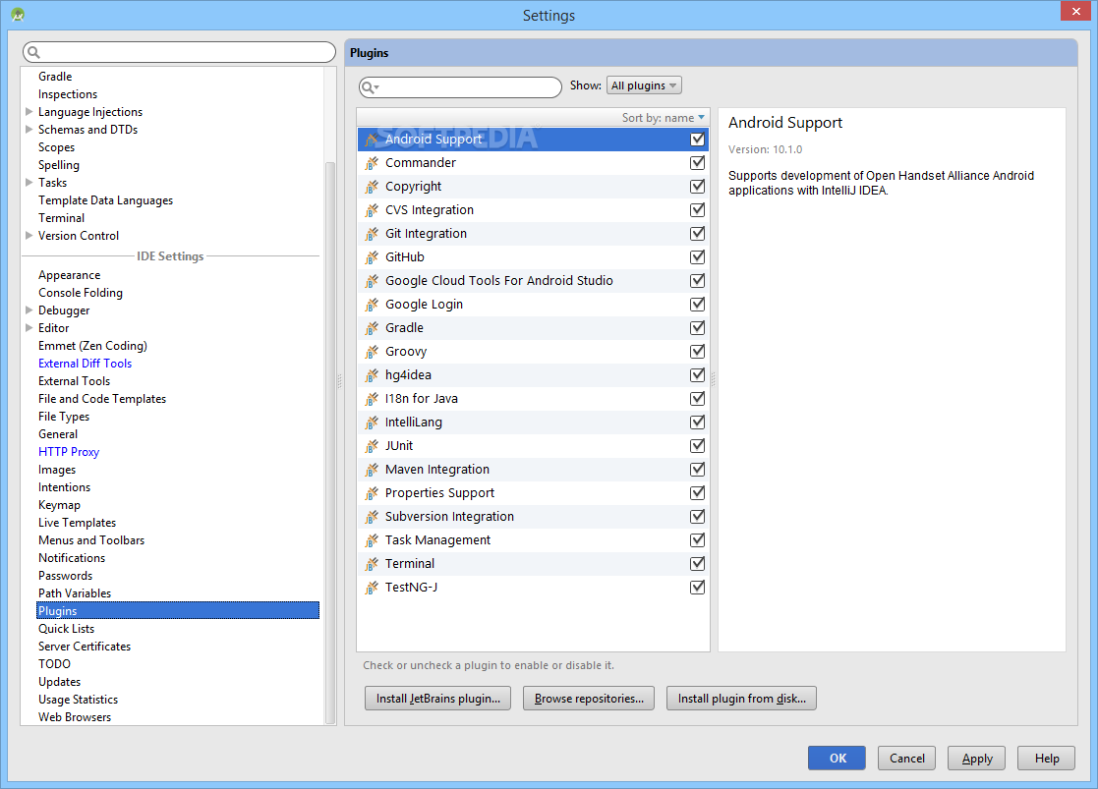Focus the settings search field
The height and width of the screenshot is (789, 1098).
pyautogui.click(x=179, y=52)
